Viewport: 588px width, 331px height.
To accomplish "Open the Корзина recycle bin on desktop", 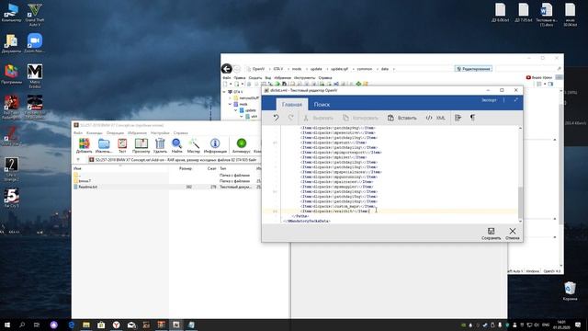I will pyautogui.click(x=570, y=291).
